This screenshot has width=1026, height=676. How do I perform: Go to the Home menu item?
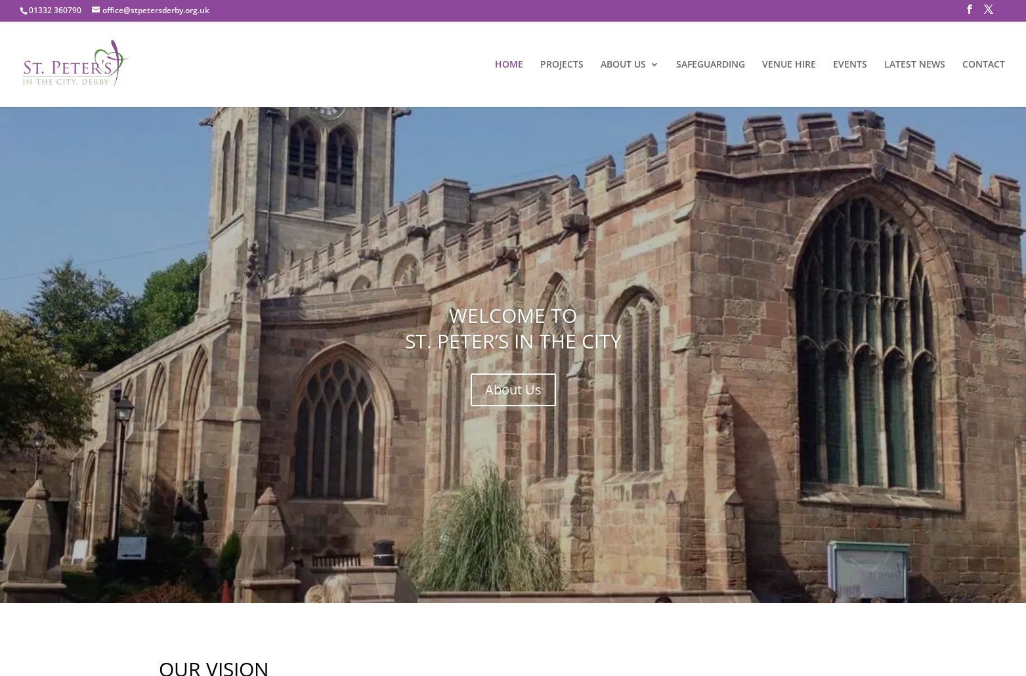[x=509, y=64]
